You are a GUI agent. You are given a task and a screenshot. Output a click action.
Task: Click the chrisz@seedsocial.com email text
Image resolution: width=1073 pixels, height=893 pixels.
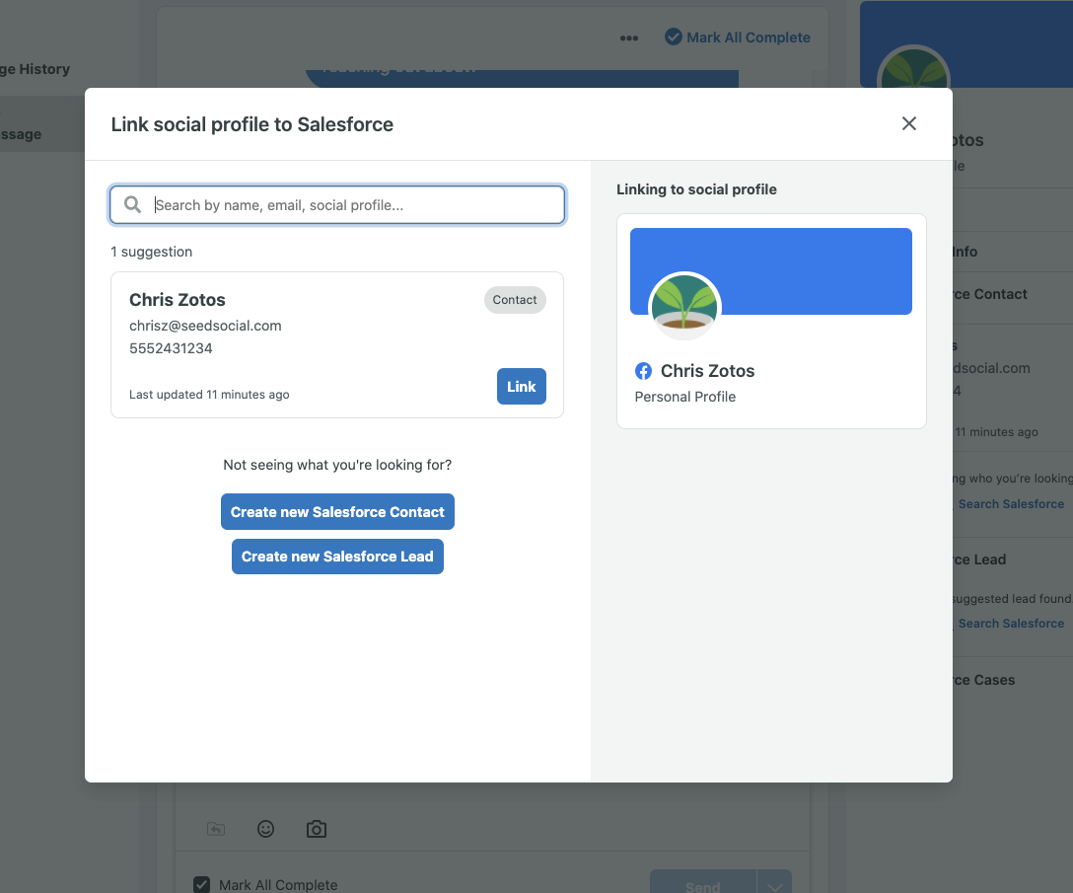pyautogui.click(x=205, y=326)
